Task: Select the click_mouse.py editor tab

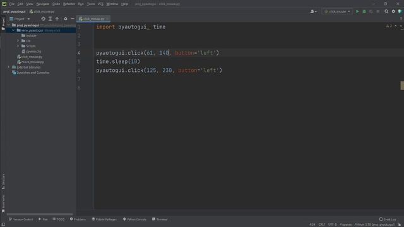Action: [94, 19]
